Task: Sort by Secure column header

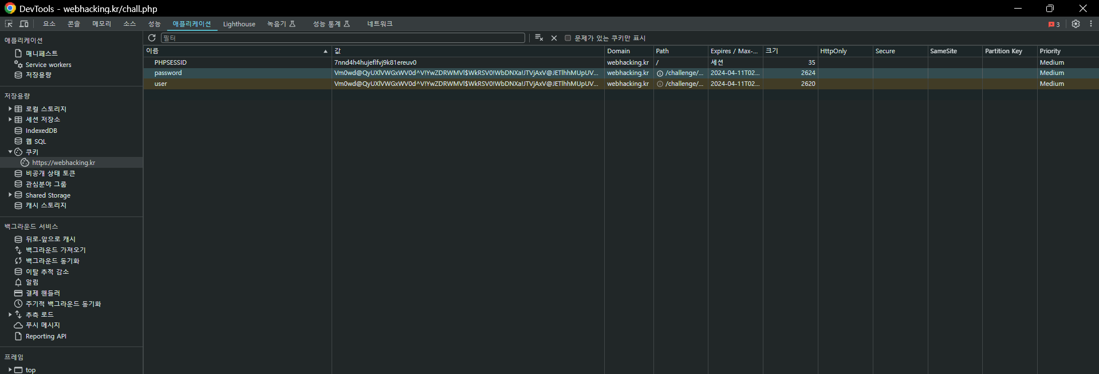Action: [x=900, y=51]
